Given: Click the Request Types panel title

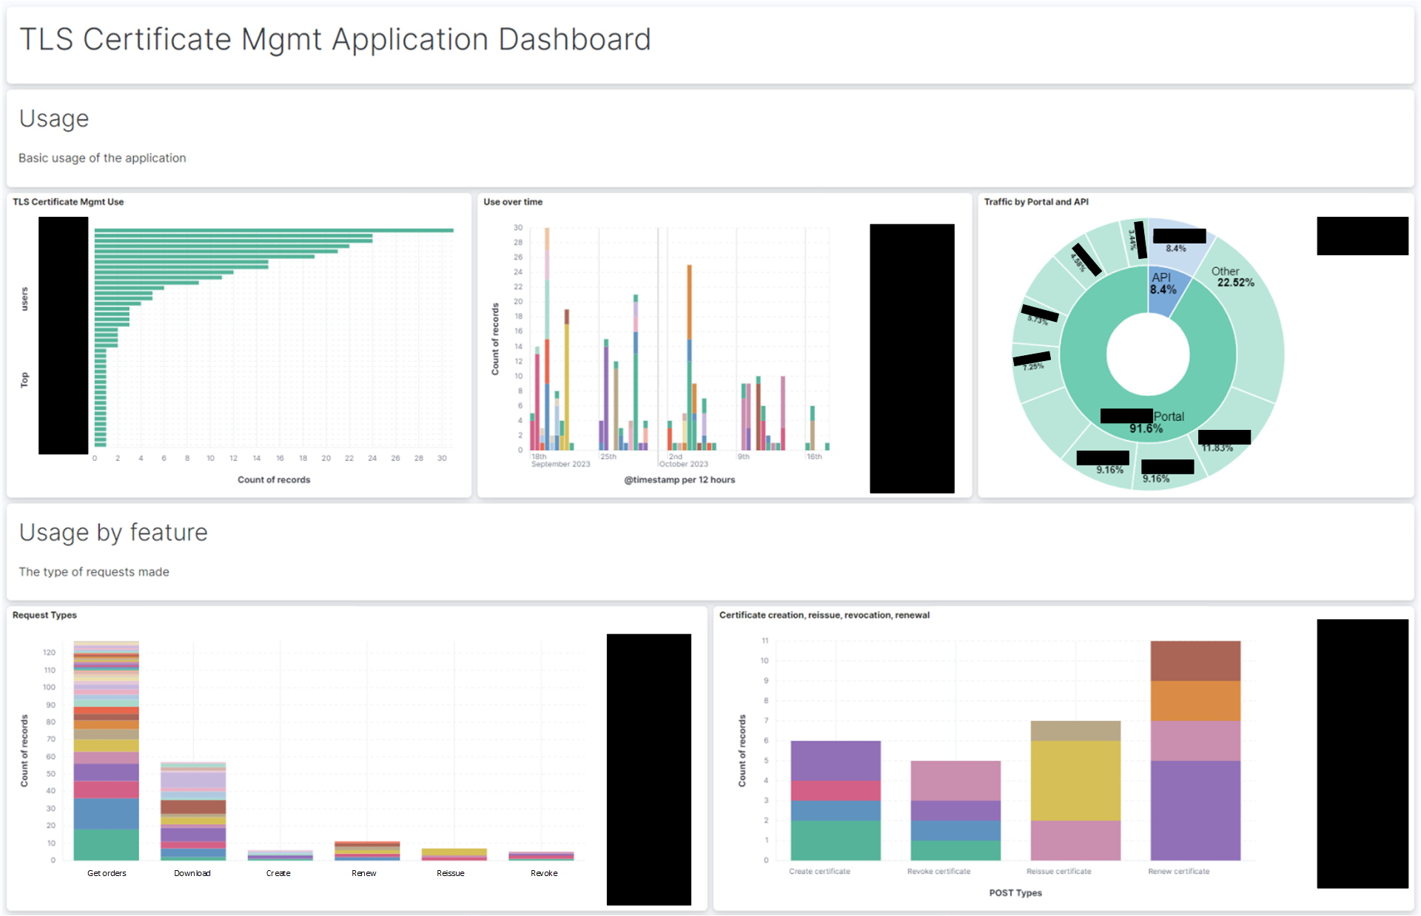Looking at the screenshot, I should coord(44,615).
